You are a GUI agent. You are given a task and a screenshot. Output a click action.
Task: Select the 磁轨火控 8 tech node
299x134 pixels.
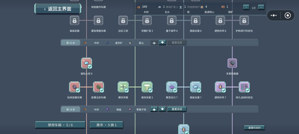click(x=86, y=63)
